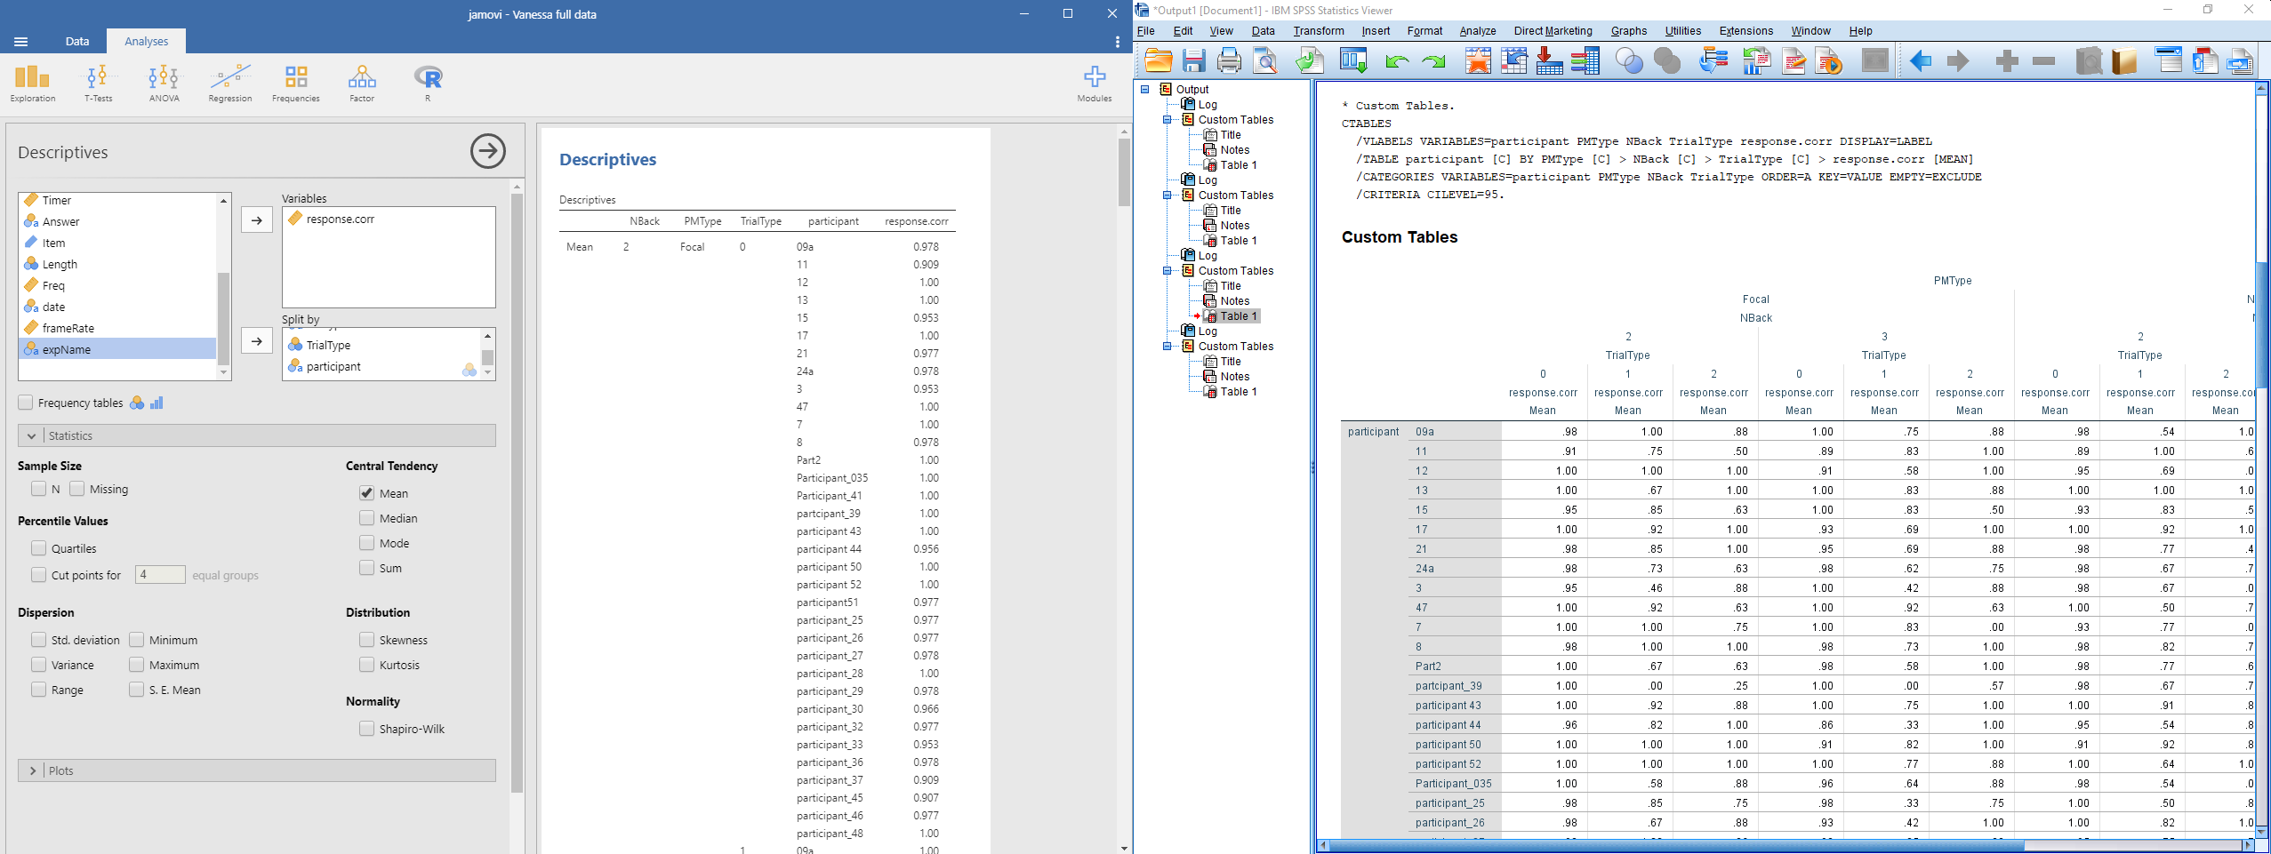Image resolution: width=2271 pixels, height=854 pixels.
Task: Select response.corr in the Variables box
Action: tap(341, 219)
